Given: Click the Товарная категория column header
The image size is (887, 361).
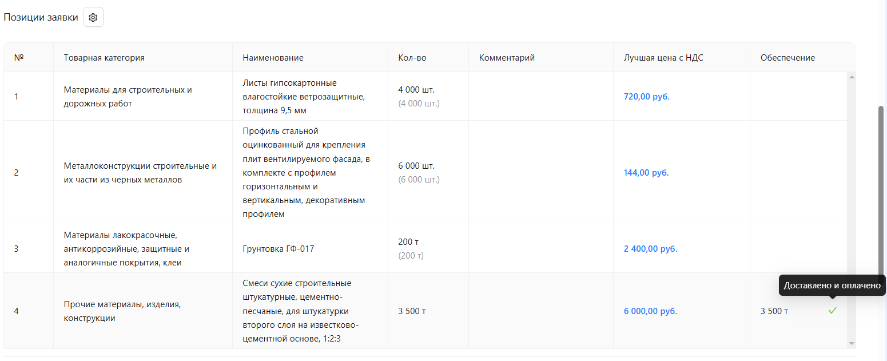Looking at the screenshot, I should 104,58.
